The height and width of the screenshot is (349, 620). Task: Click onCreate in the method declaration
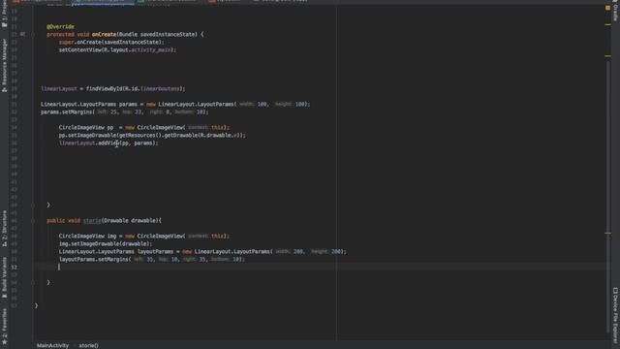(x=104, y=35)
